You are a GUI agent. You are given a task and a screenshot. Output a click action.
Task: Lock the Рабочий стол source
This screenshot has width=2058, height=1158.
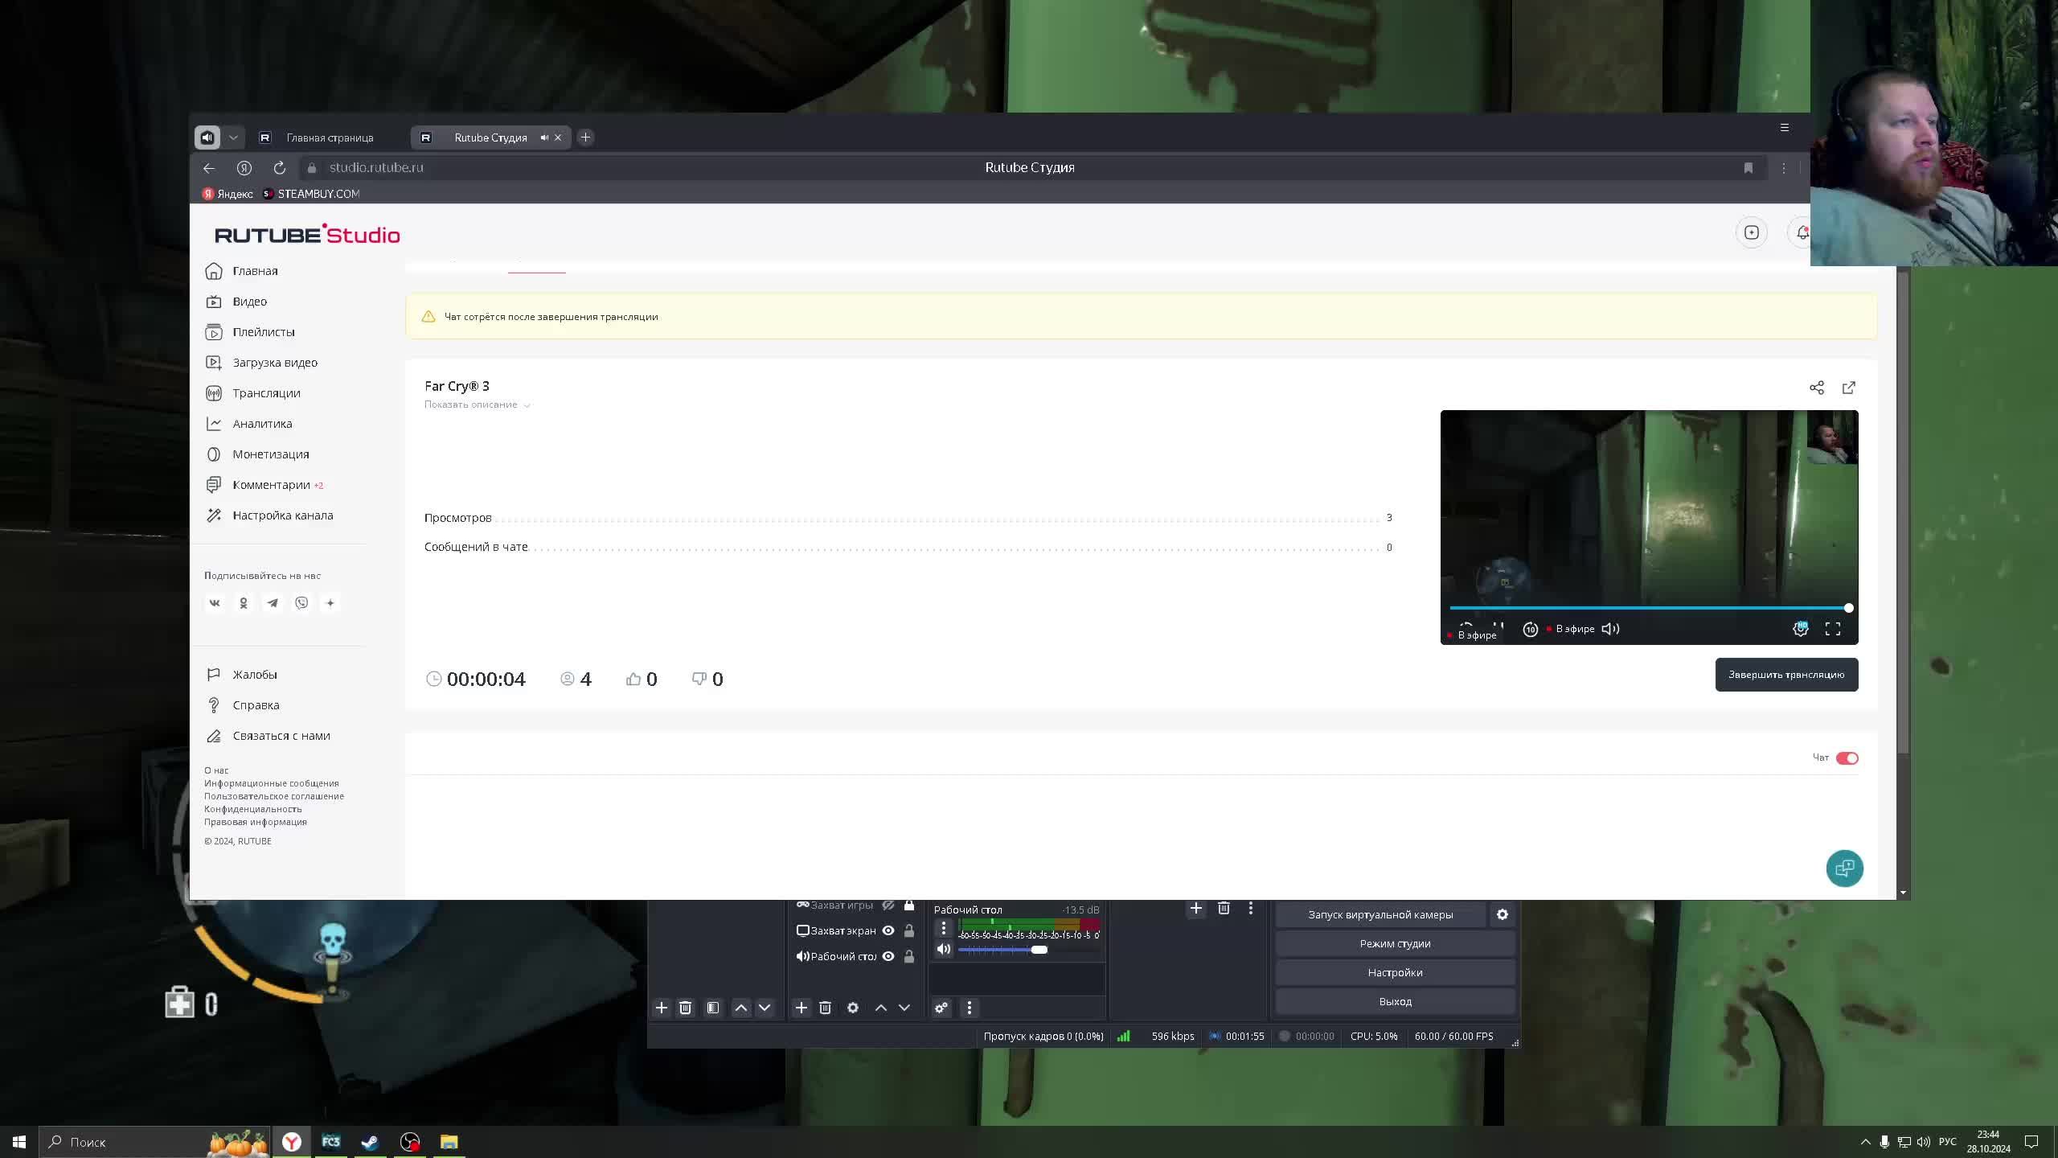click(x=909, y=956)
